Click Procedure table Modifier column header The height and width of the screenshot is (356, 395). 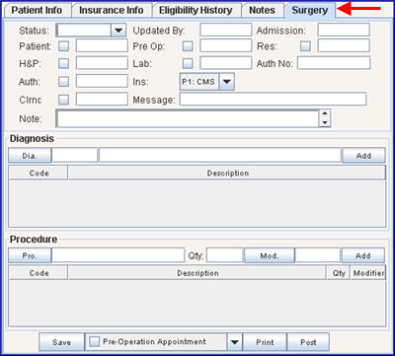click(x=368, y=273)
